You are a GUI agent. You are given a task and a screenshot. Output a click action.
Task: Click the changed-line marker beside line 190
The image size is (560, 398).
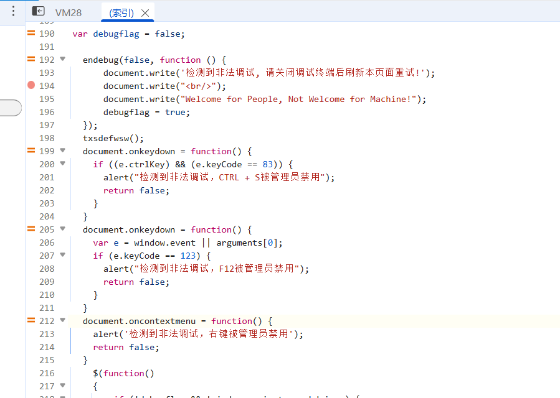point(31,33)
